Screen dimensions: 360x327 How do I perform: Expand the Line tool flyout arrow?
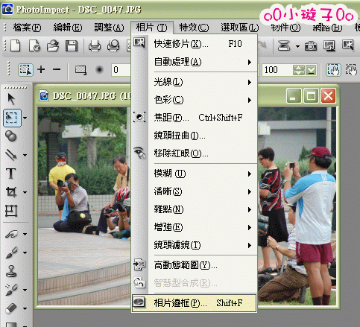coord(25,155)
